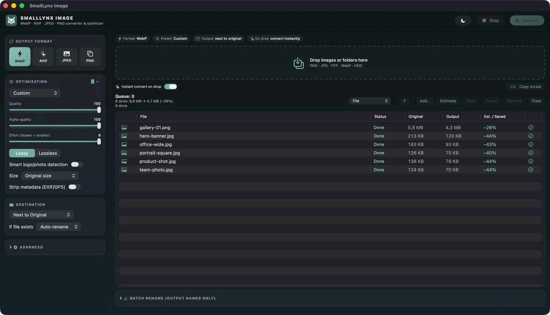Click the SmallLynx lynx logo icon

pos(11,20)
